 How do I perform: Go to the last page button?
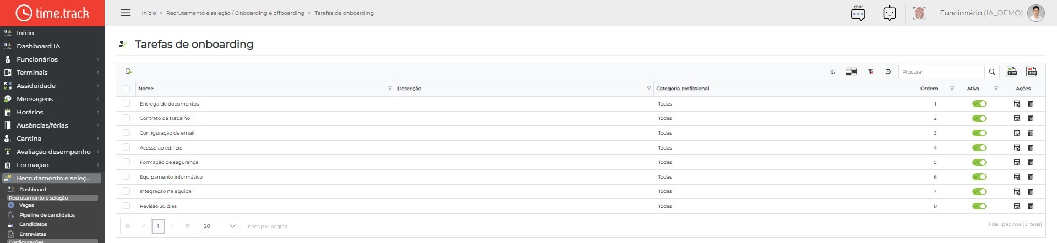point(188,226)
